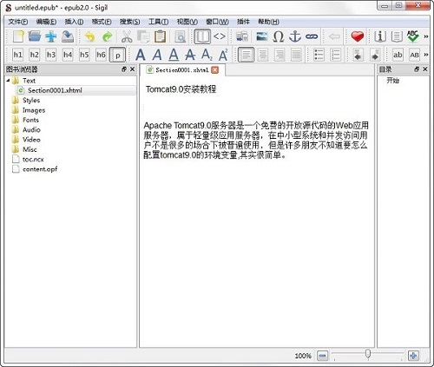Create a new file with the New icon
The image size is (434, 367).
click(18, 36)
